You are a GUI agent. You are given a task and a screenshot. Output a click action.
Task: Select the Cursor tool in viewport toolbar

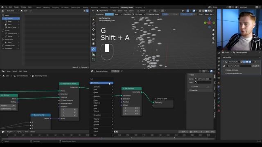coord(94,24)
